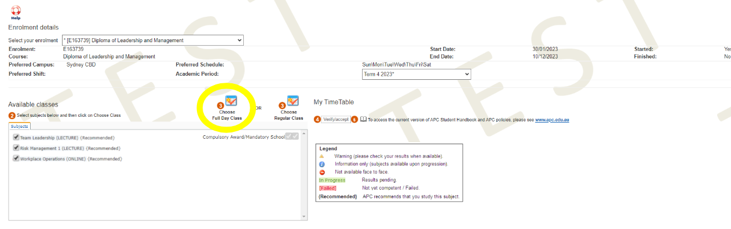Expand the Academic Period Term 4 2023 dropdown

(416, 75)
